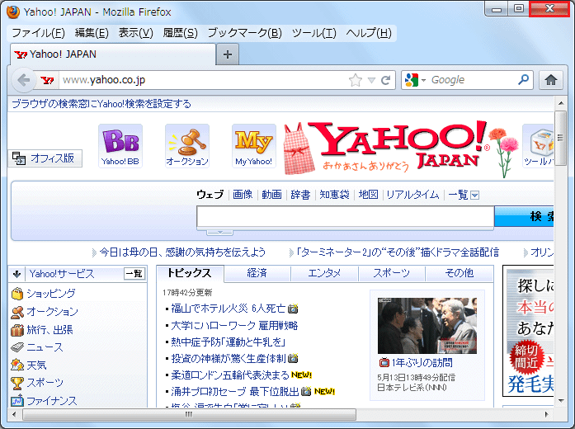Switch to the スポーツ news tab
The image size is (575, 429).
[391, 273]
